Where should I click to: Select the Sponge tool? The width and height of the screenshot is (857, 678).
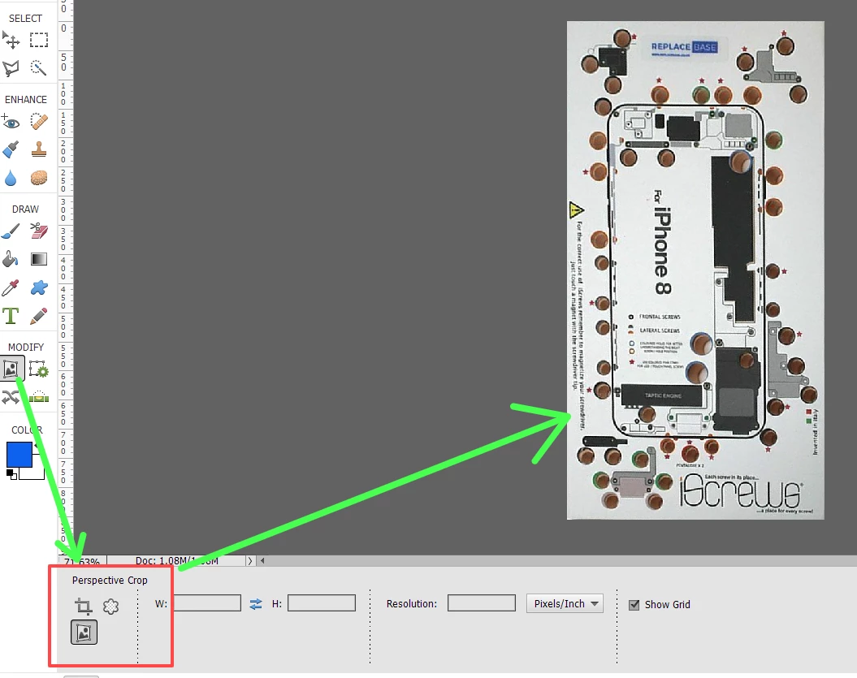click(x=39, y=178)
